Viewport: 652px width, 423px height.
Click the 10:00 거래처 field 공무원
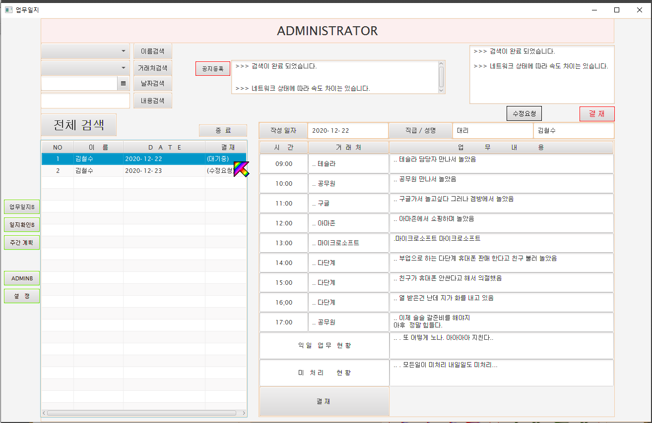click(348, 183)
